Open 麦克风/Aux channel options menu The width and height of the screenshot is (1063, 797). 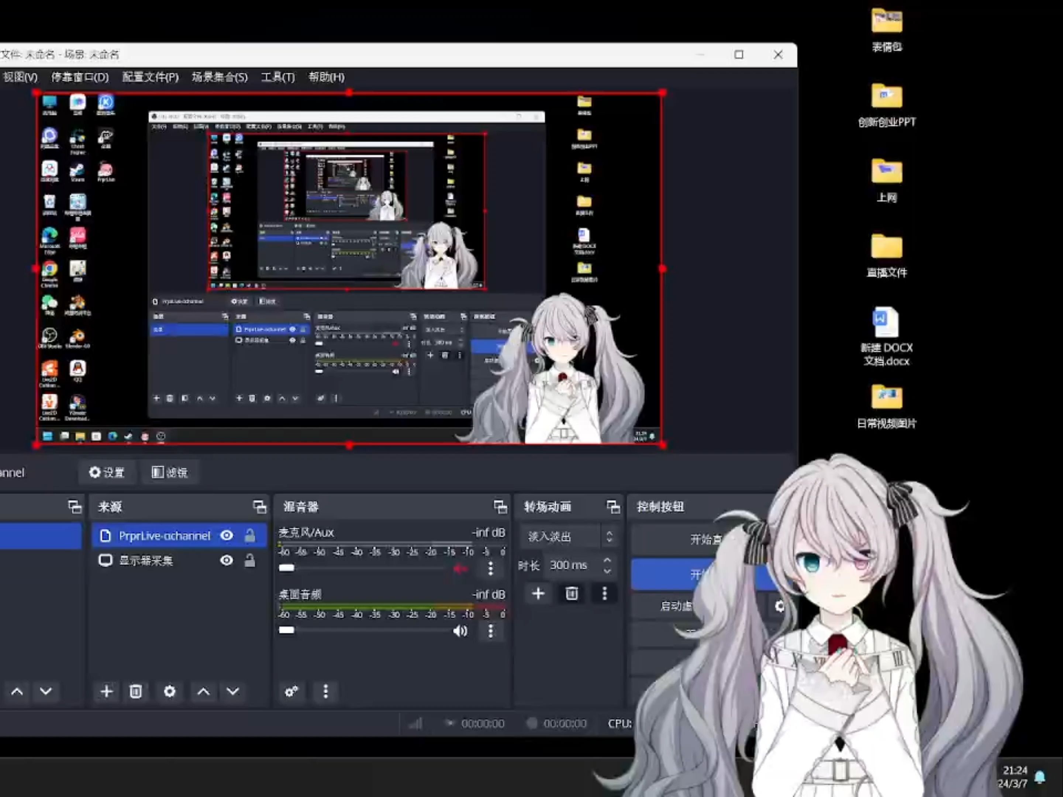[491, 569]
